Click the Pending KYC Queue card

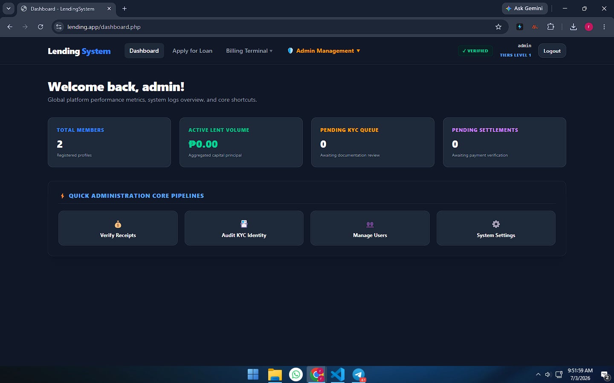373,142
